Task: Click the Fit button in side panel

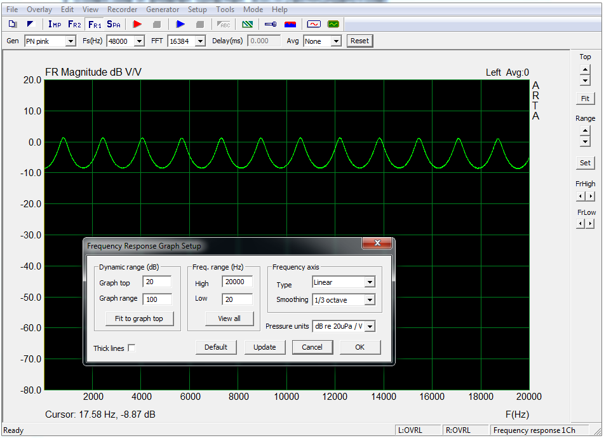Action: [585, 99]
